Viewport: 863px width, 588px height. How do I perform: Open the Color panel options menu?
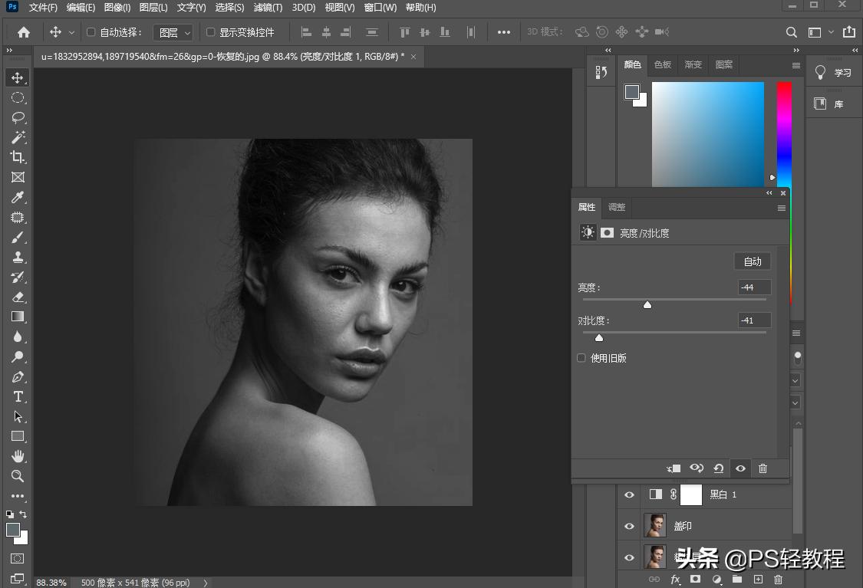point(796,65)
